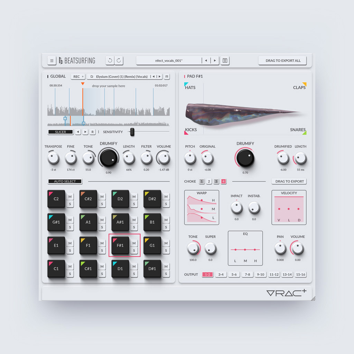Select the D#1 pad
Viewport: 354px width, 354px height.
152,268
